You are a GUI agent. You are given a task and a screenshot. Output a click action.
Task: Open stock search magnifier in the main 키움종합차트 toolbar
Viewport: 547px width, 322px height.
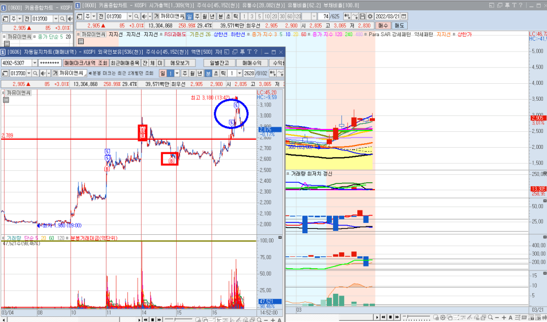pyautogui.click(x=136, y=16)
